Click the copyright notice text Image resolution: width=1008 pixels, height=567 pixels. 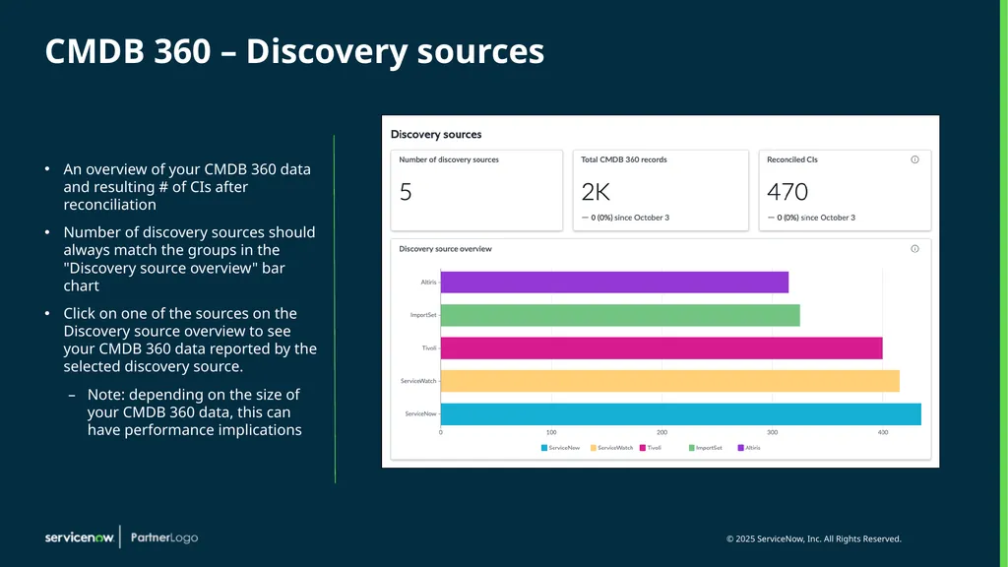coord(814,538)
